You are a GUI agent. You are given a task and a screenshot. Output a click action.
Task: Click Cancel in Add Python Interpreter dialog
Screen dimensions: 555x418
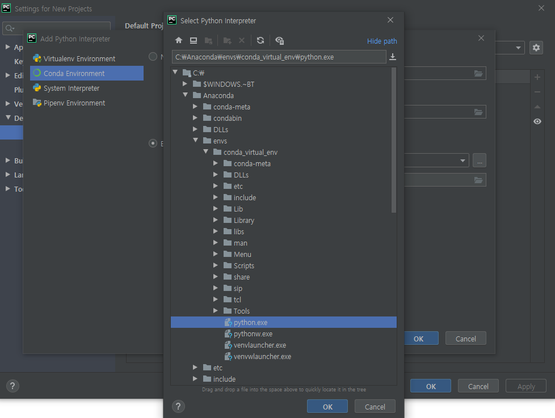tap(465, 339)
